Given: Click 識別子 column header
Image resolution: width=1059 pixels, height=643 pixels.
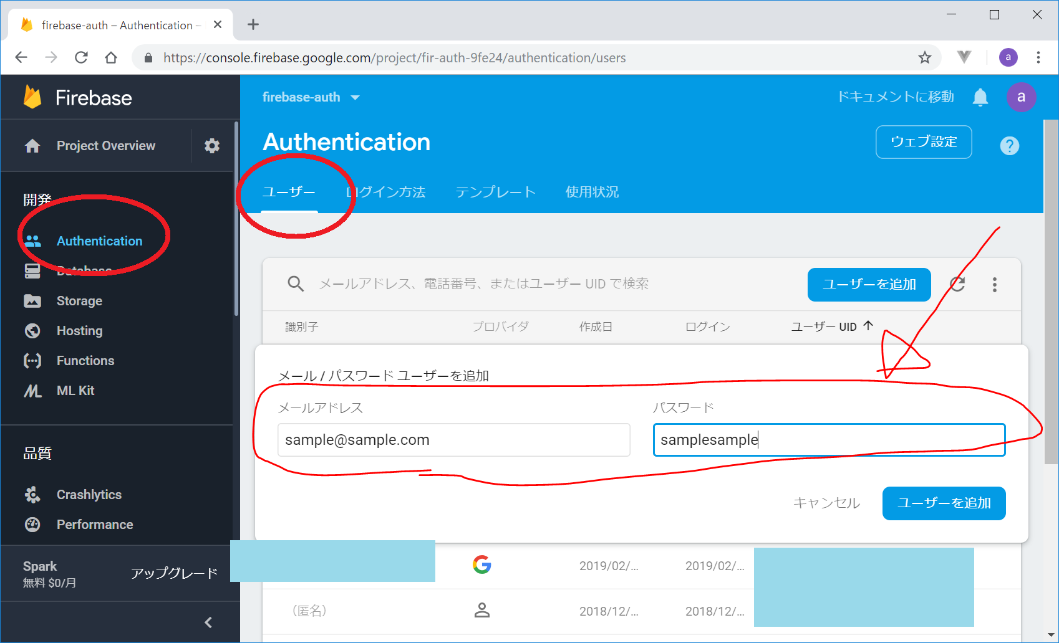Looking at the screenshot, I should tap(302, 326).
